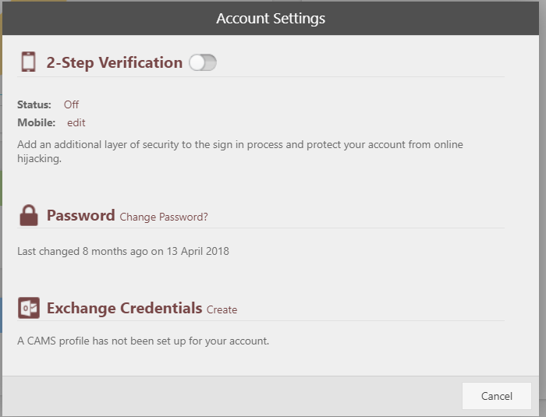Click the "Password" section heading

tap(80, 216)
